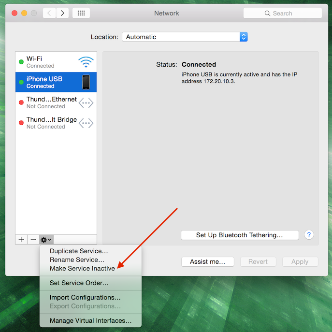This screenshot has width=332, height=332.
Task: Click the Revert button
Action: pyautogui.click(x=258, y=262)
